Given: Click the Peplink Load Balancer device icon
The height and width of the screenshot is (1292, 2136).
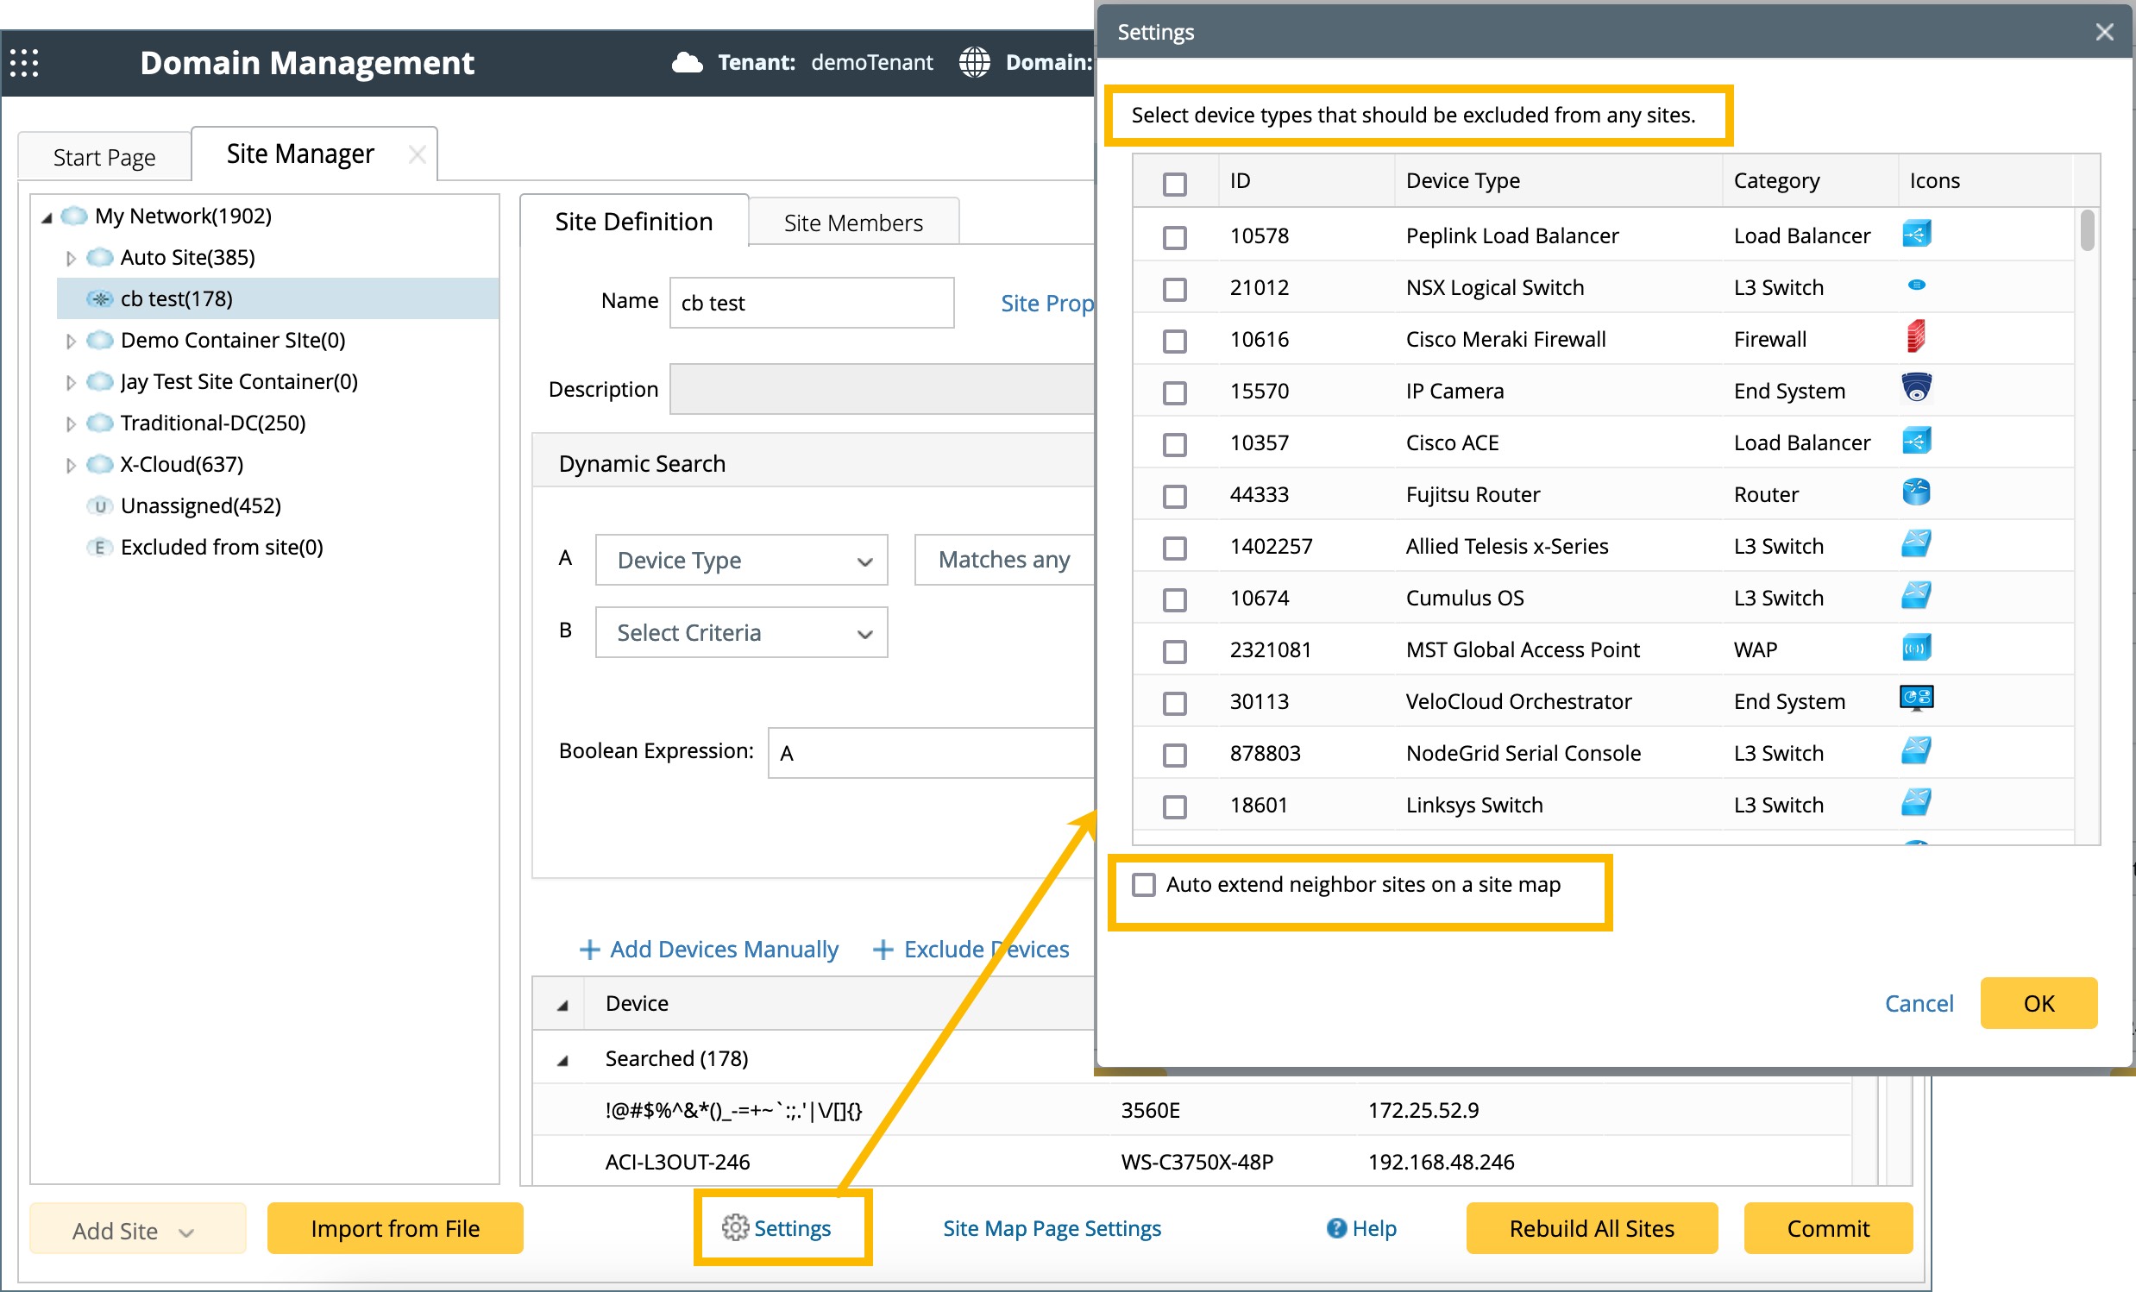Looking at the screenshot, I should click(1916, 234).
